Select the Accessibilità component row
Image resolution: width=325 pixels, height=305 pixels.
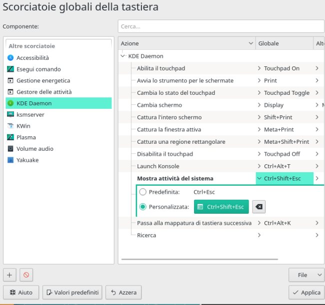coord(58,58)
